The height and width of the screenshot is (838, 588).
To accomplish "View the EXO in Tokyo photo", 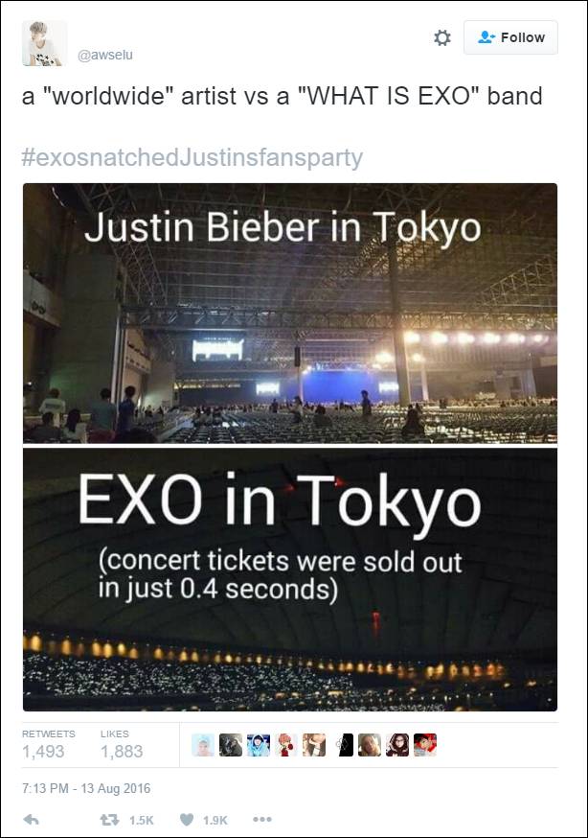I will coord(289,579).
